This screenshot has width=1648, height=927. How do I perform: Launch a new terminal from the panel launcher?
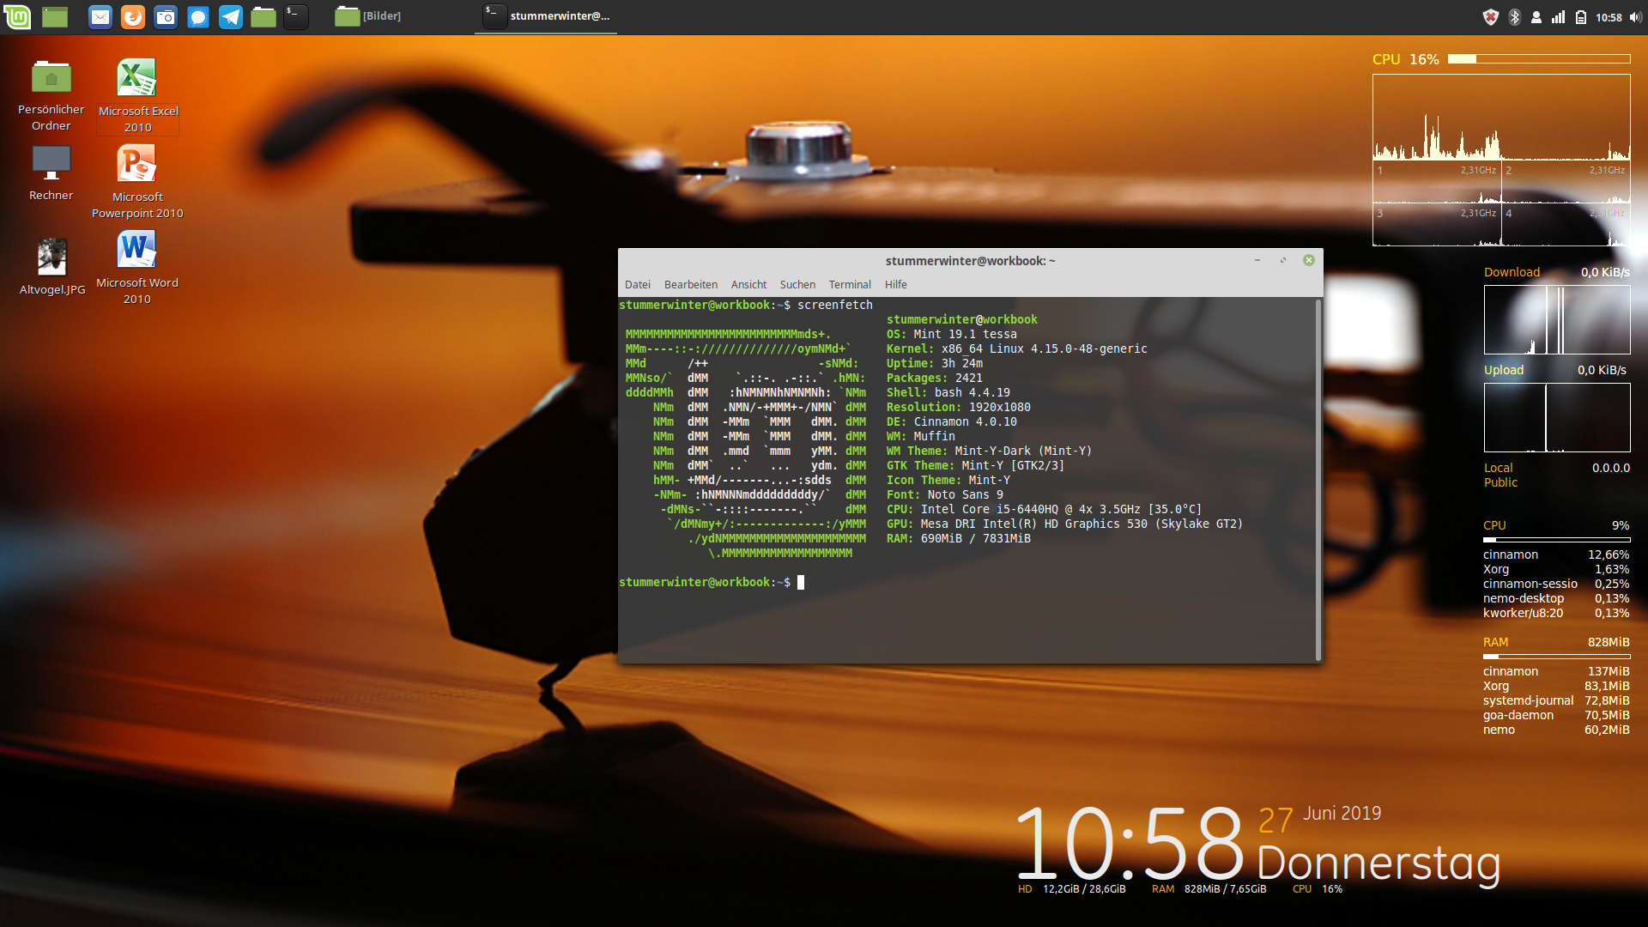(296, 16)
